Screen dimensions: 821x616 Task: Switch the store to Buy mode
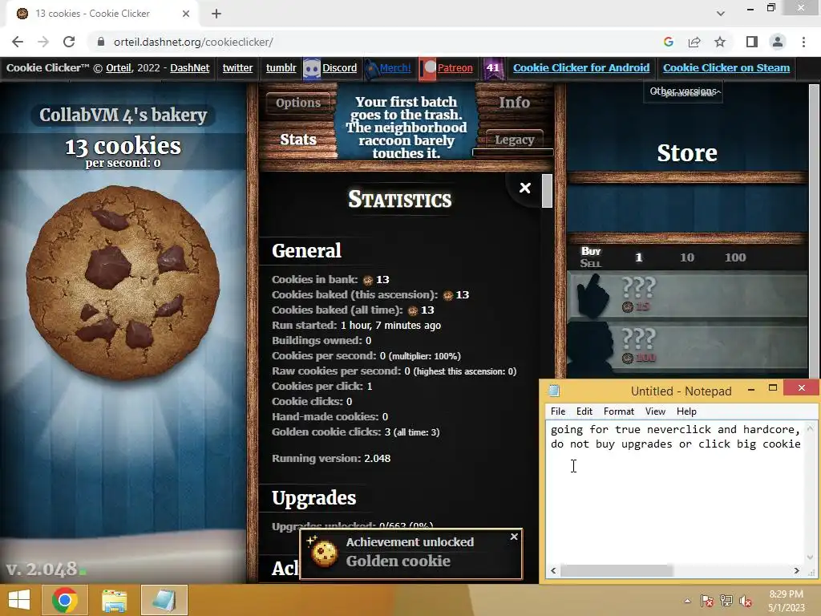591,251
